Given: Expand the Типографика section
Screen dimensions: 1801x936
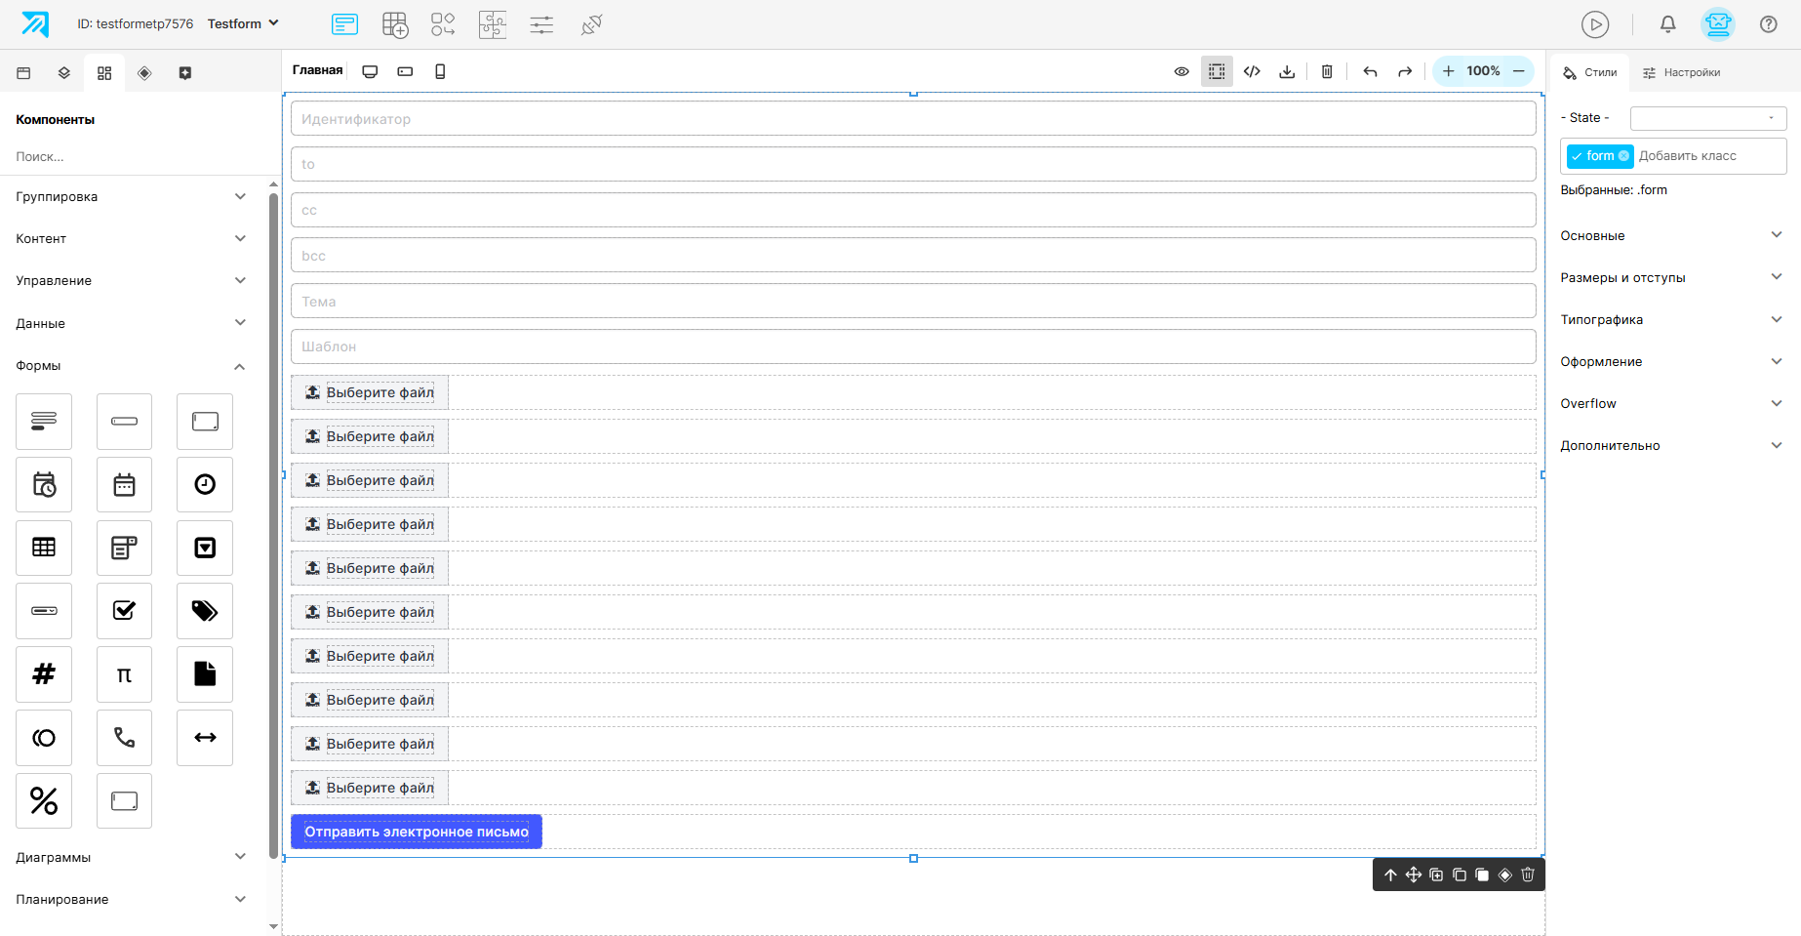Looking at the screenshot, I should 1671,319.
